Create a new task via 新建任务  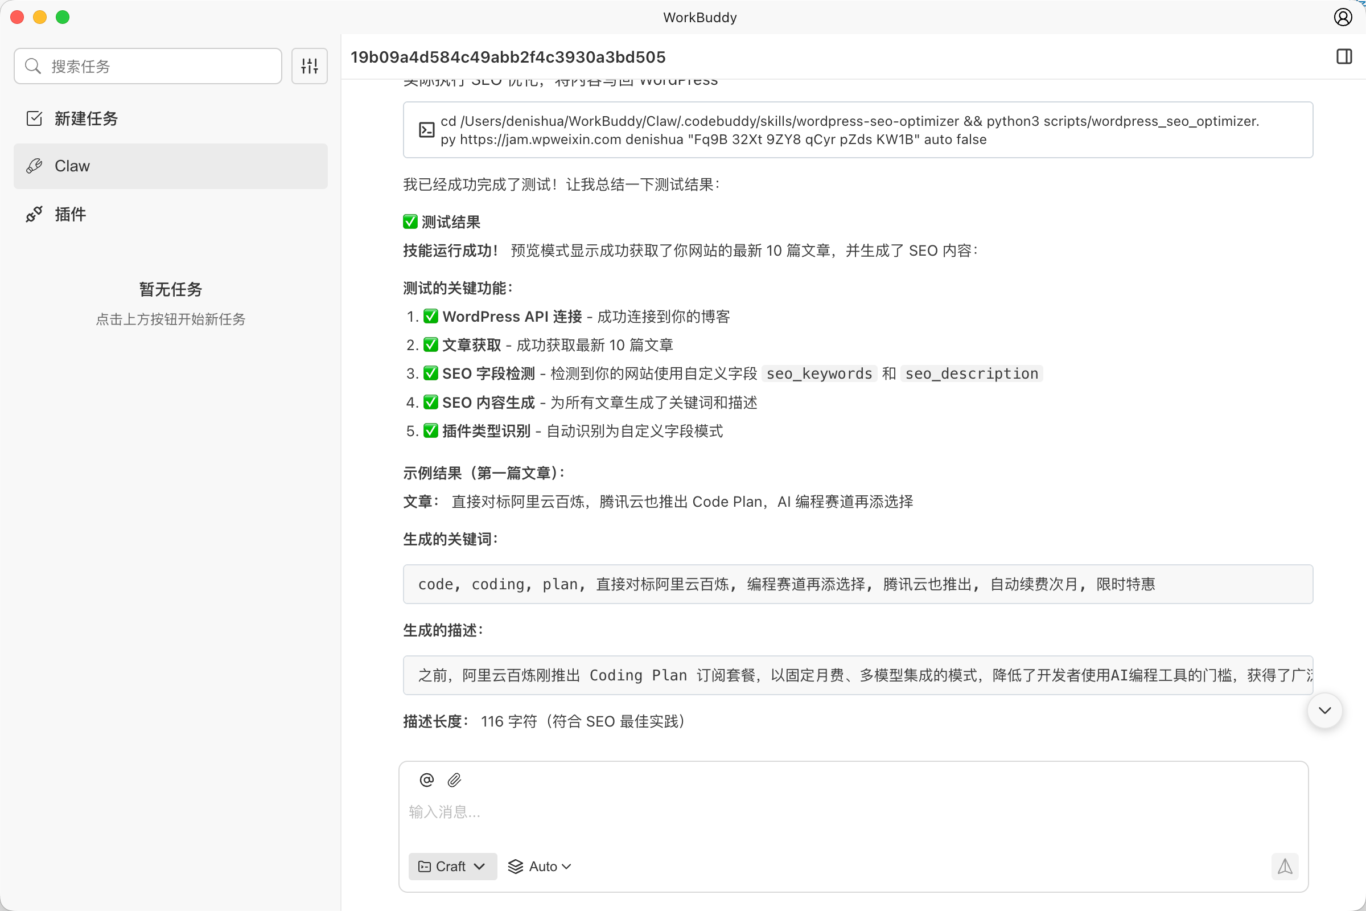coord(171,118)
